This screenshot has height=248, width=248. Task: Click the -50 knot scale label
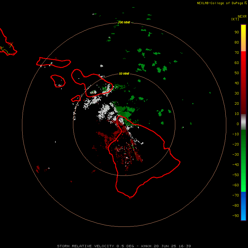click(x=236, y=175)
